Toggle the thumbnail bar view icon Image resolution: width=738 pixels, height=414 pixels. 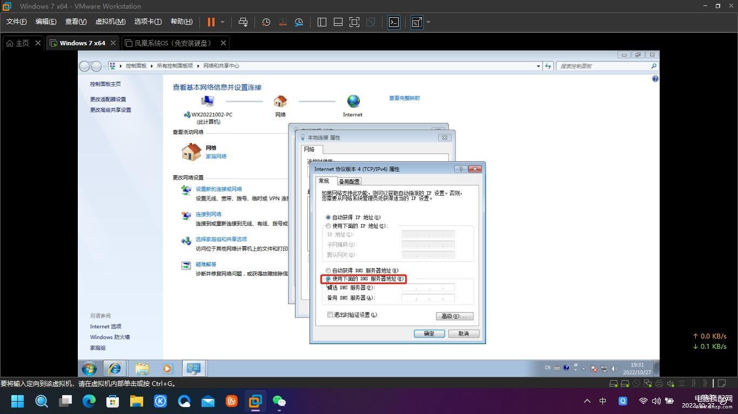(x=338, y=22)
